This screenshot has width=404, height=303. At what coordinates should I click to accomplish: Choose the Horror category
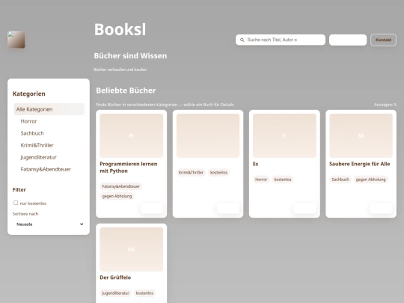pos(28,121)
